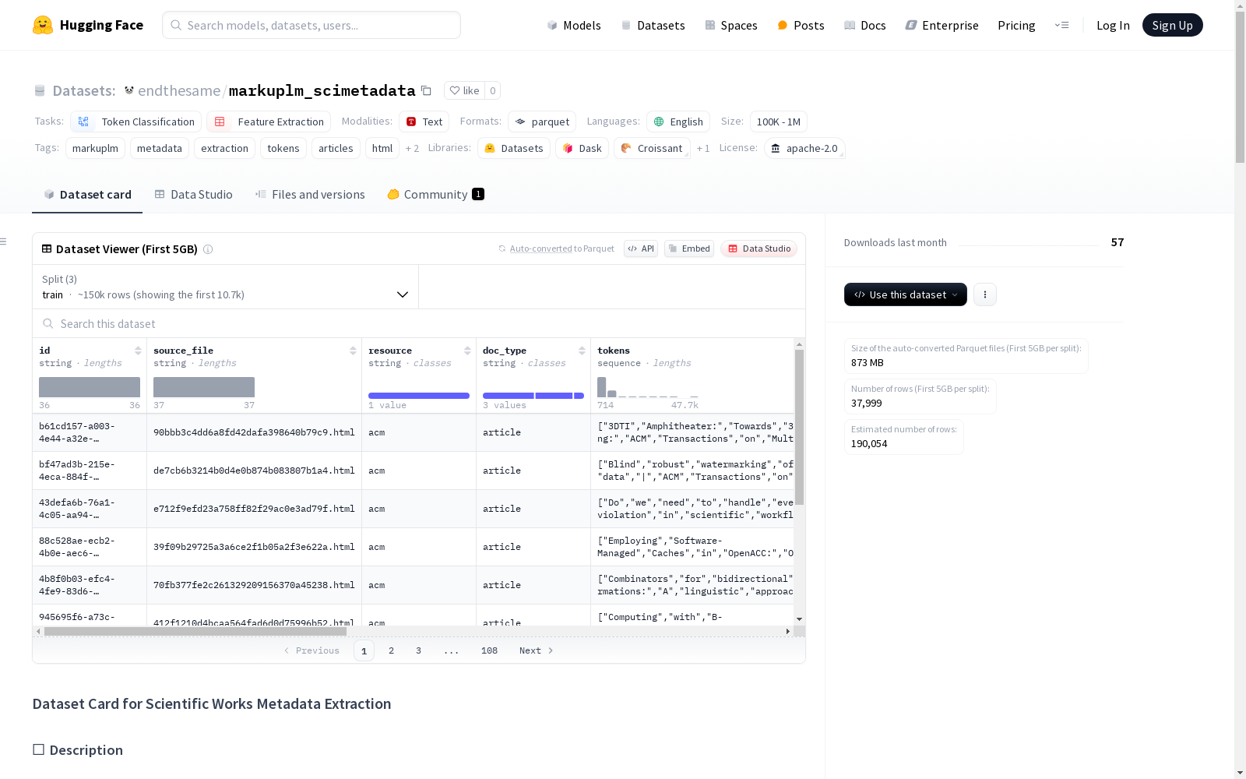Click the resource classes distribution bar
Screen dimensions: 1246x779
[x=419, y=396]
